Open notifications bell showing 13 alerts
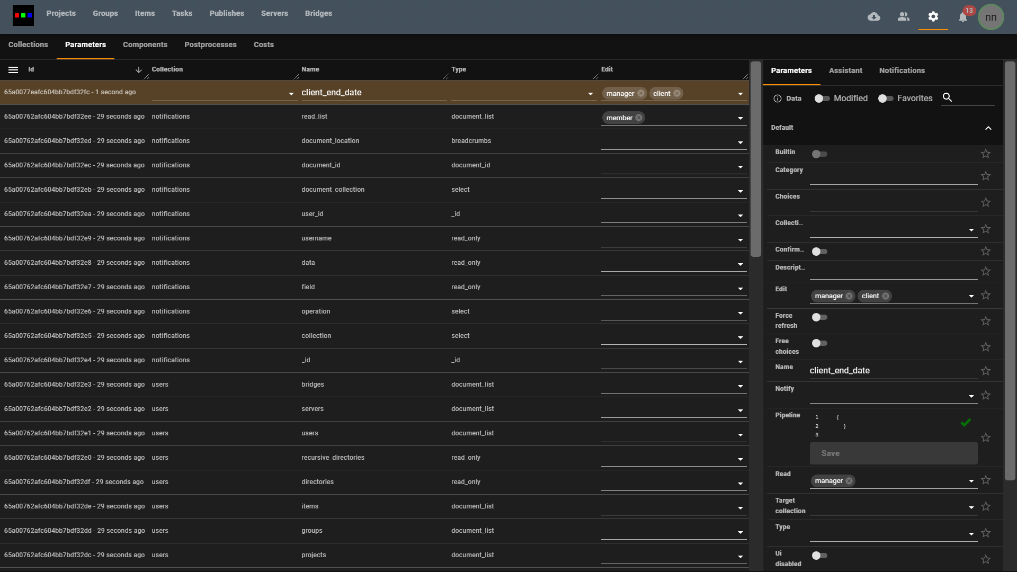This screenshot has width=1017, height=572. (963, 16)
